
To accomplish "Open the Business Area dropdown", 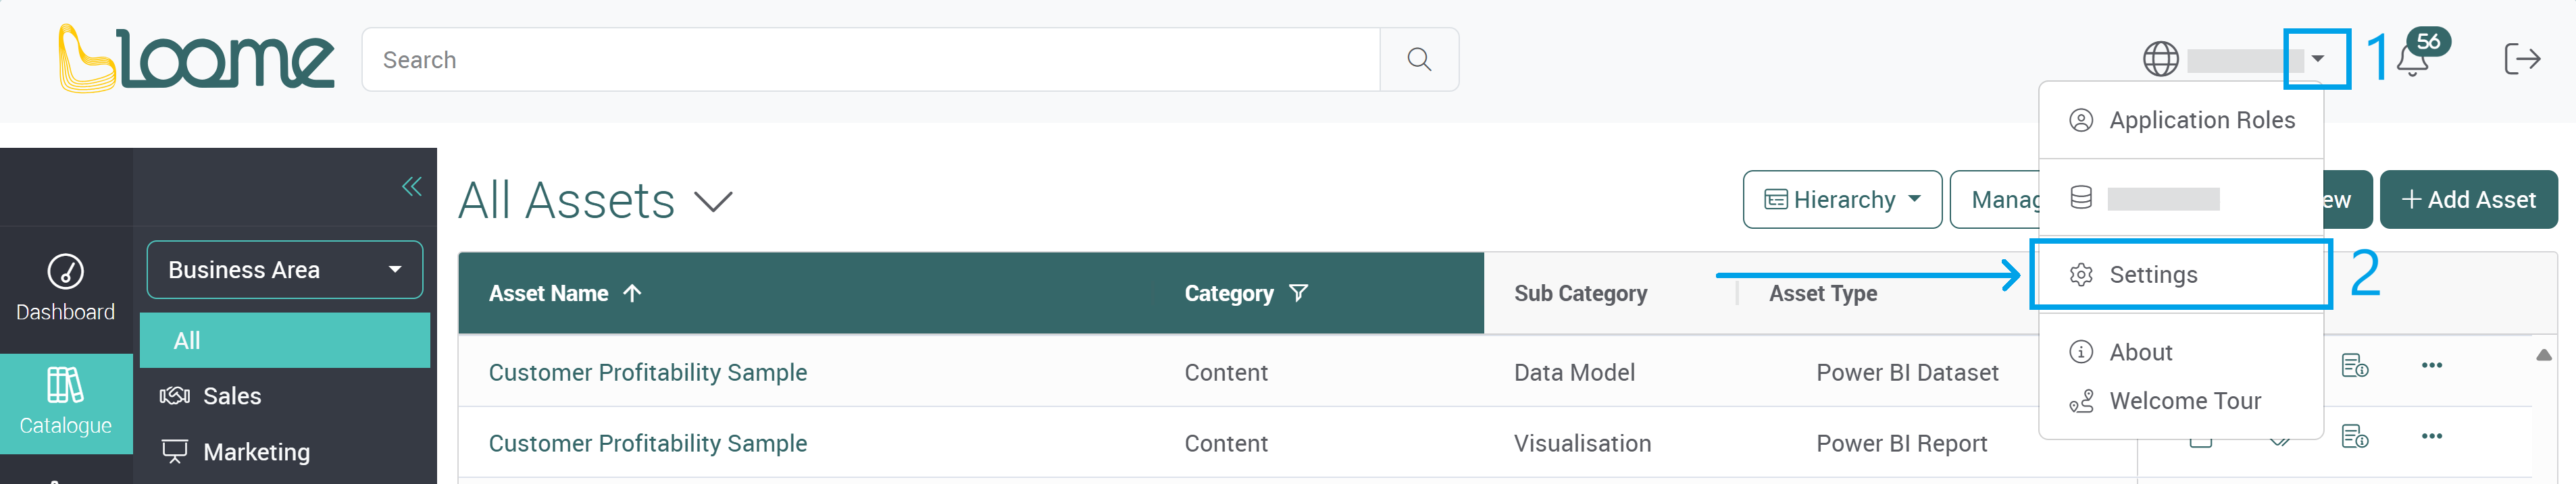I will [285, 270].
